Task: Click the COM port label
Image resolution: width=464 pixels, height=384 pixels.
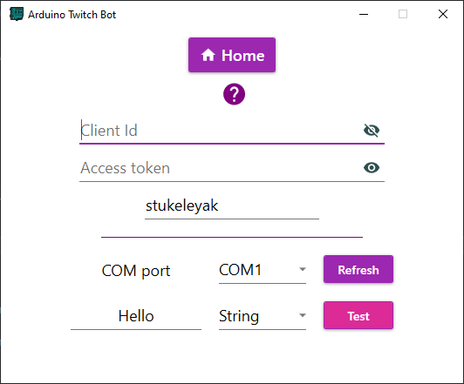Action: pyautogui.click(x=136, y=271)
